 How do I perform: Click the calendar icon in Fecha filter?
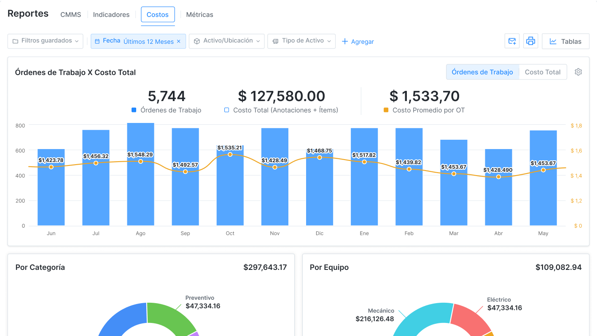[x=97, y=41]
